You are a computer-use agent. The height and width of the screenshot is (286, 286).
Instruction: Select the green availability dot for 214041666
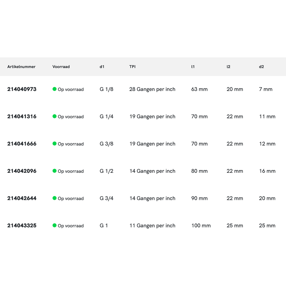click(x=54, y=144)
